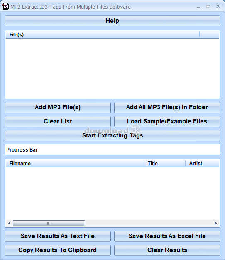This screenshot has width=225, height=260.
Task: Save Results As Excel File
Action: [167, 236]
